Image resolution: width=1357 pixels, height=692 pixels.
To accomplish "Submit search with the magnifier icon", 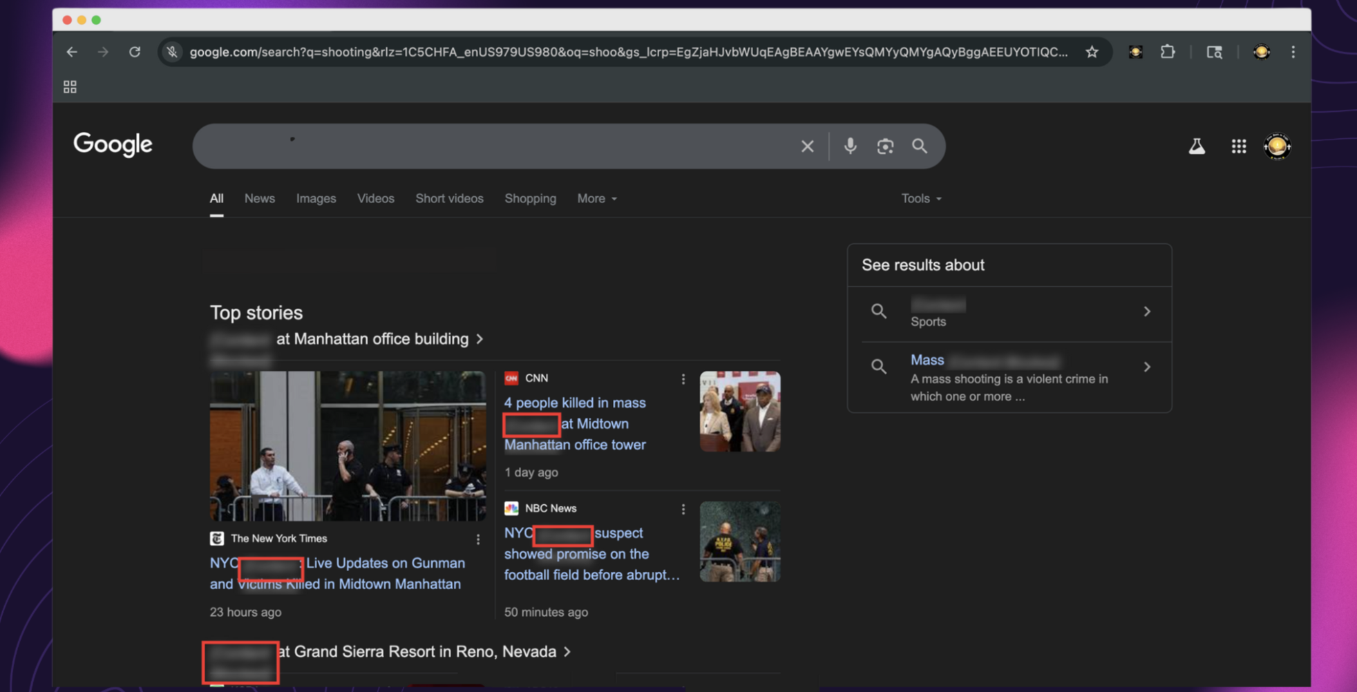I will point(920,146).
